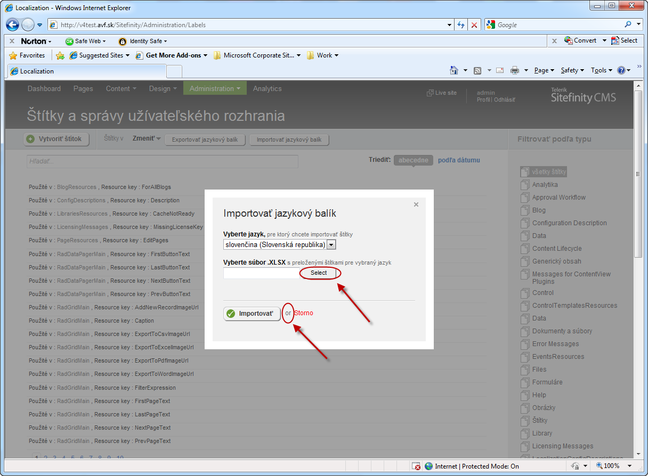Click the RSS Feeds icon

[x=478, y=70]
